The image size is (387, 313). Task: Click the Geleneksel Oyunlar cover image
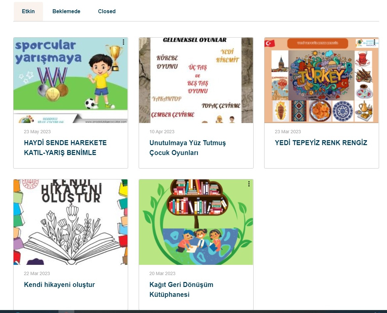point(196,80)
